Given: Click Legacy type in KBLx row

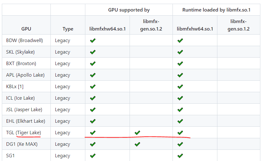Looking at the screenshot, I should (x=63, y=87).
